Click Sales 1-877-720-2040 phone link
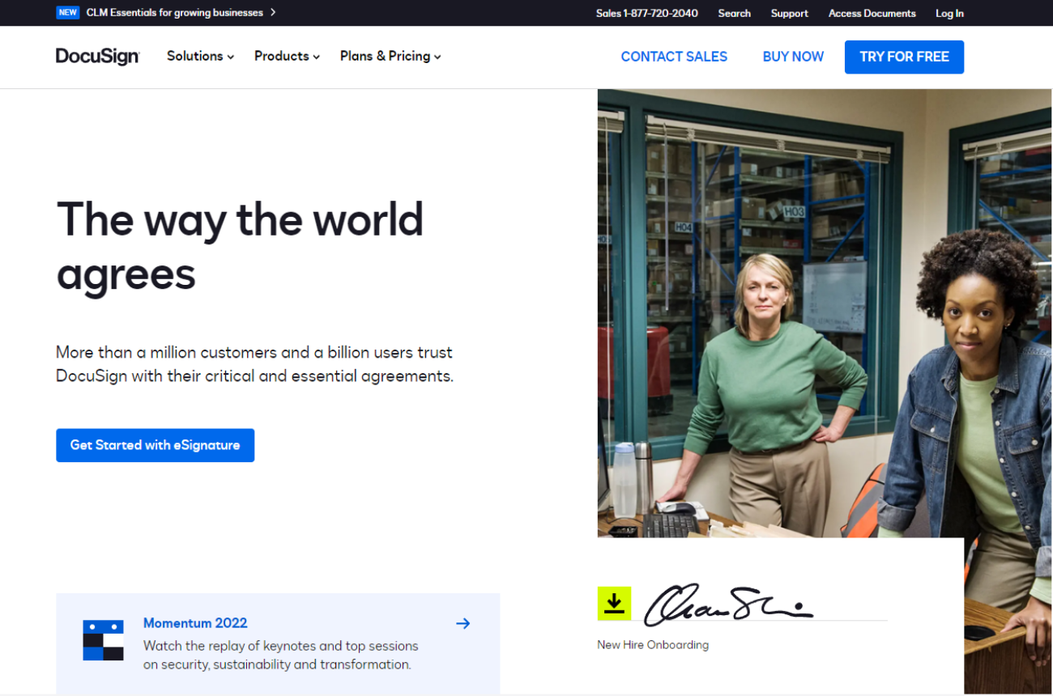The image size is (1053, 696). (x=646, y=13)
